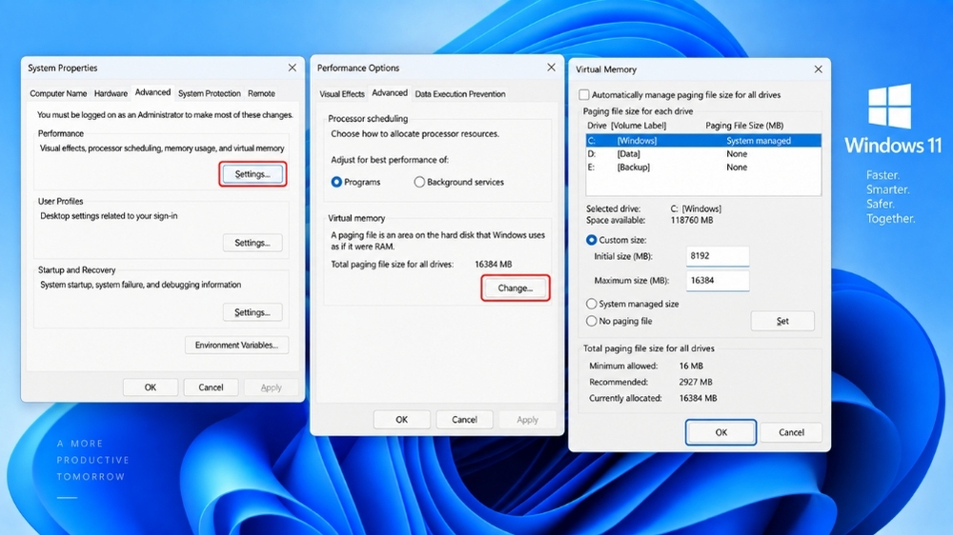This screenshot has height=535, width=953.
Task: Click the 118760 MB space available value
Action: (x=692, y=221)
